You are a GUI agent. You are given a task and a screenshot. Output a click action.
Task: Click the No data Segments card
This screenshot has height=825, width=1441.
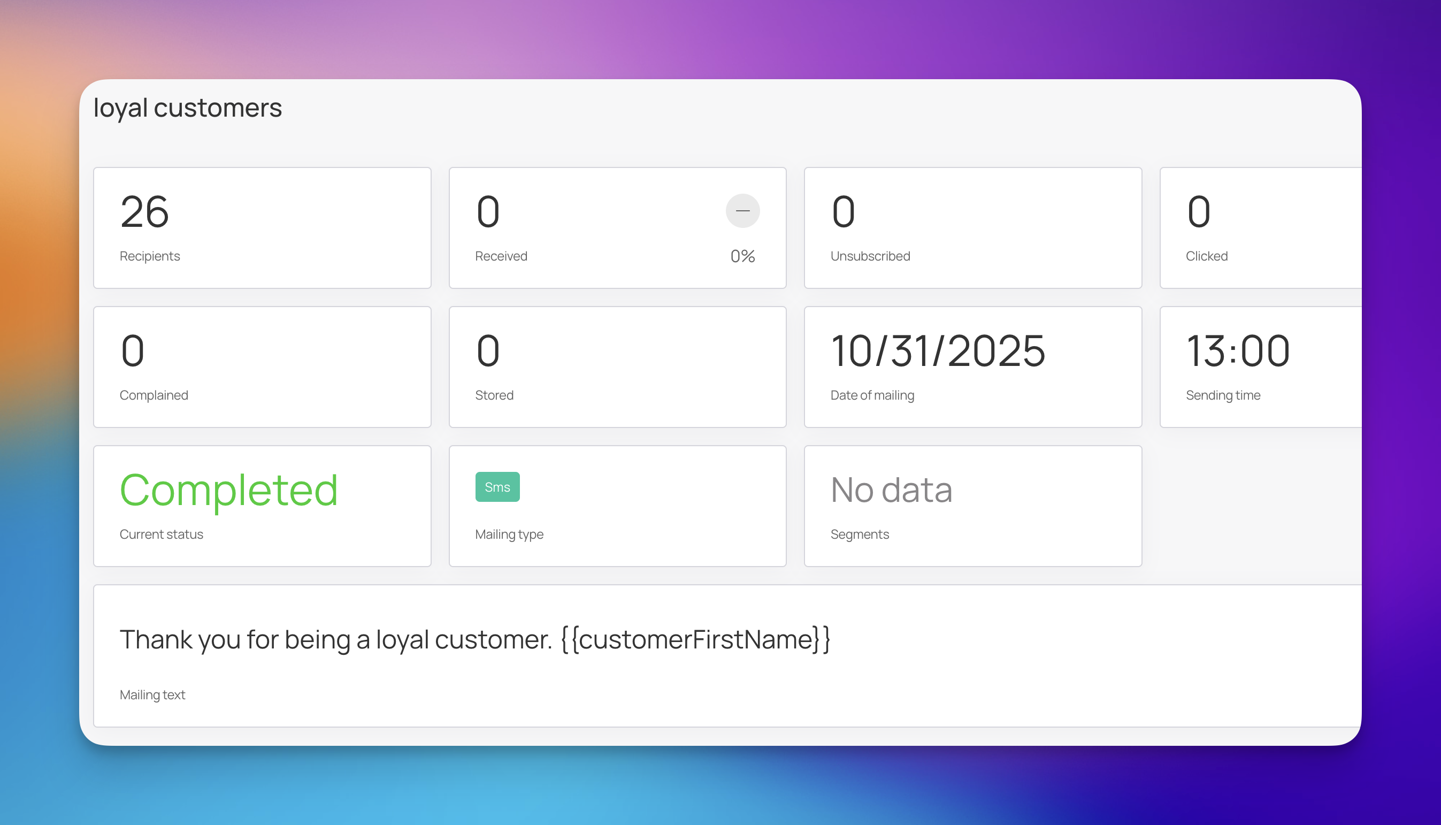[x=972, y=506]
